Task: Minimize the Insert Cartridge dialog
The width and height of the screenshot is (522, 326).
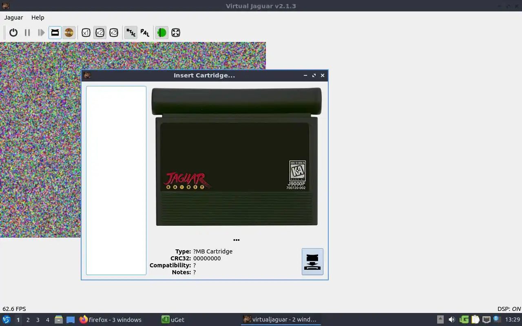Action: 305,75
